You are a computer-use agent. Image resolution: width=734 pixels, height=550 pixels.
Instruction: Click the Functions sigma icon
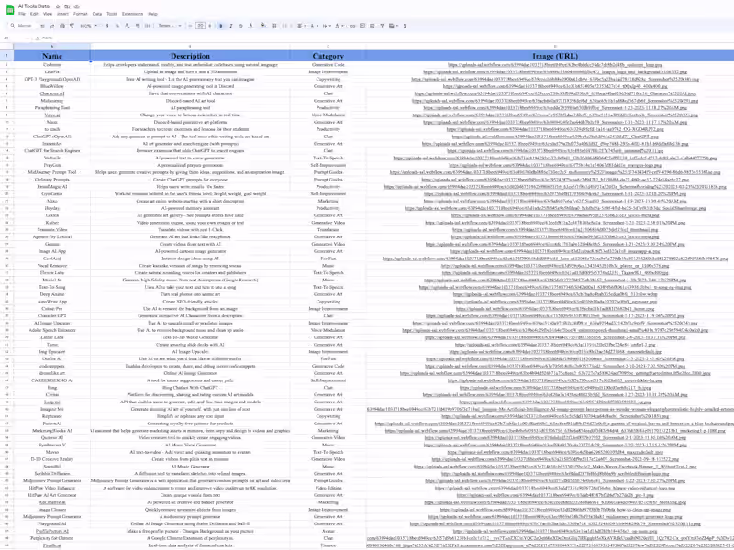coord(405,26)
